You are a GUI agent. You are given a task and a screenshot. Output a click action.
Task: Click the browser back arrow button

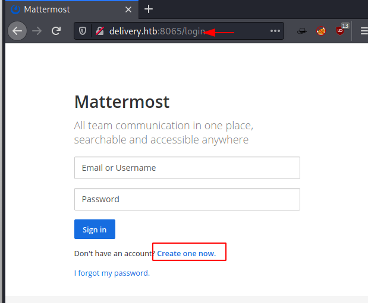coord(17,31)
